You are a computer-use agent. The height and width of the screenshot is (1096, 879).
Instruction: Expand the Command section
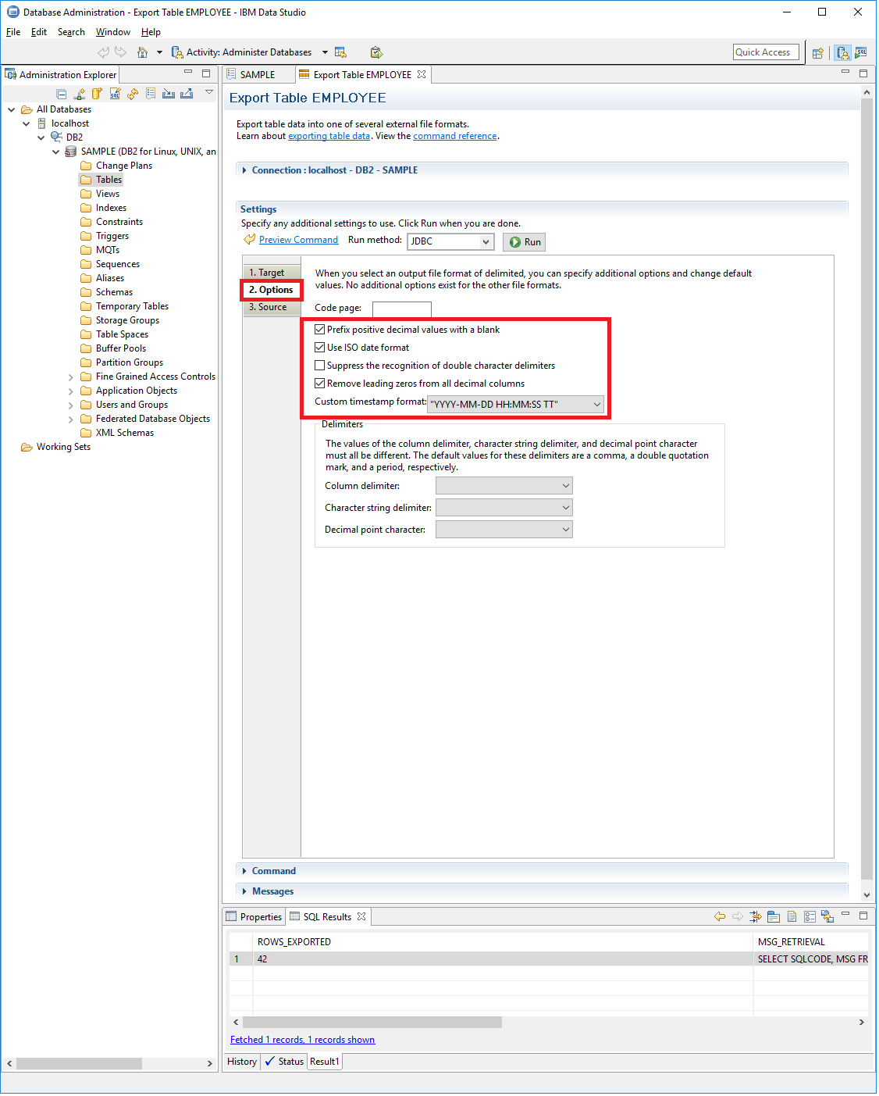pos(273,871)
